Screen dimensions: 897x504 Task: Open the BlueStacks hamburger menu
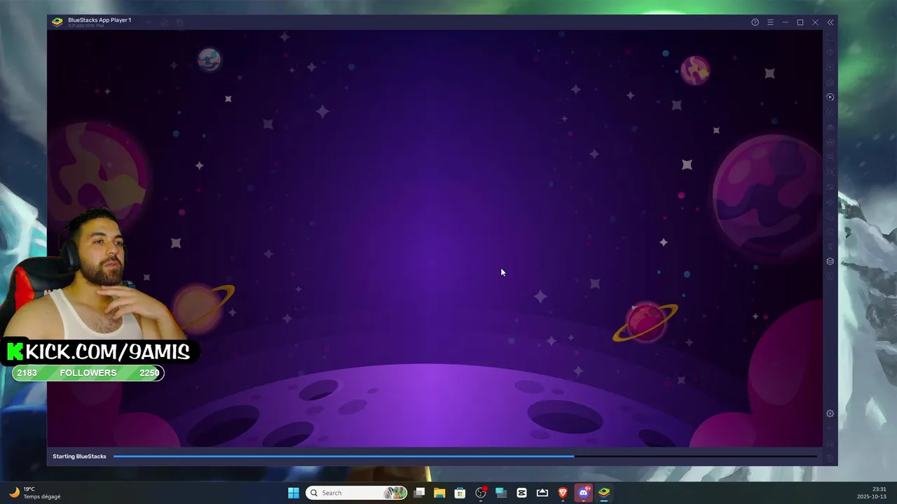click(x=770, y=22)
